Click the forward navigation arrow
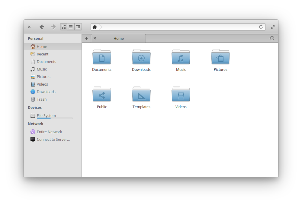Image resolution: width=302 pixels, height=205 pixels. pos(53,27)
